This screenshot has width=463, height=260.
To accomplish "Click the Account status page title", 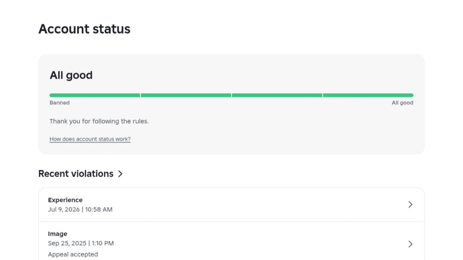I will [84, 29].
